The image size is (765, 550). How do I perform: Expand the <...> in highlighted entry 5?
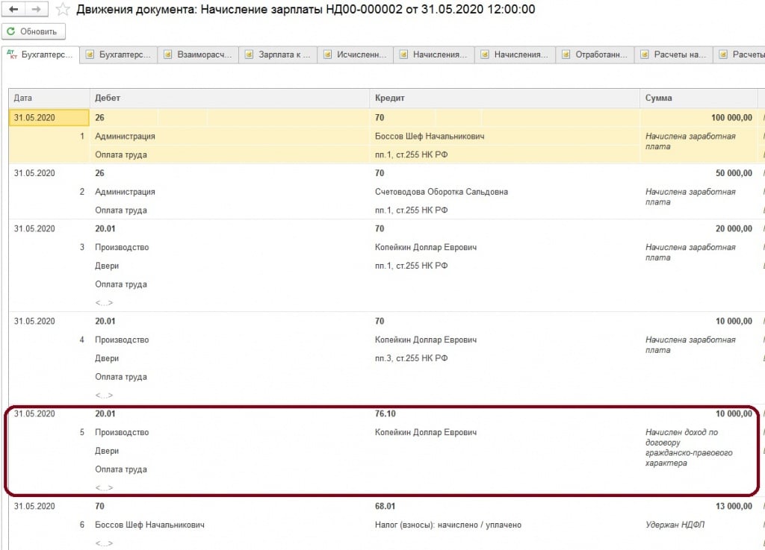click(104, 488)
